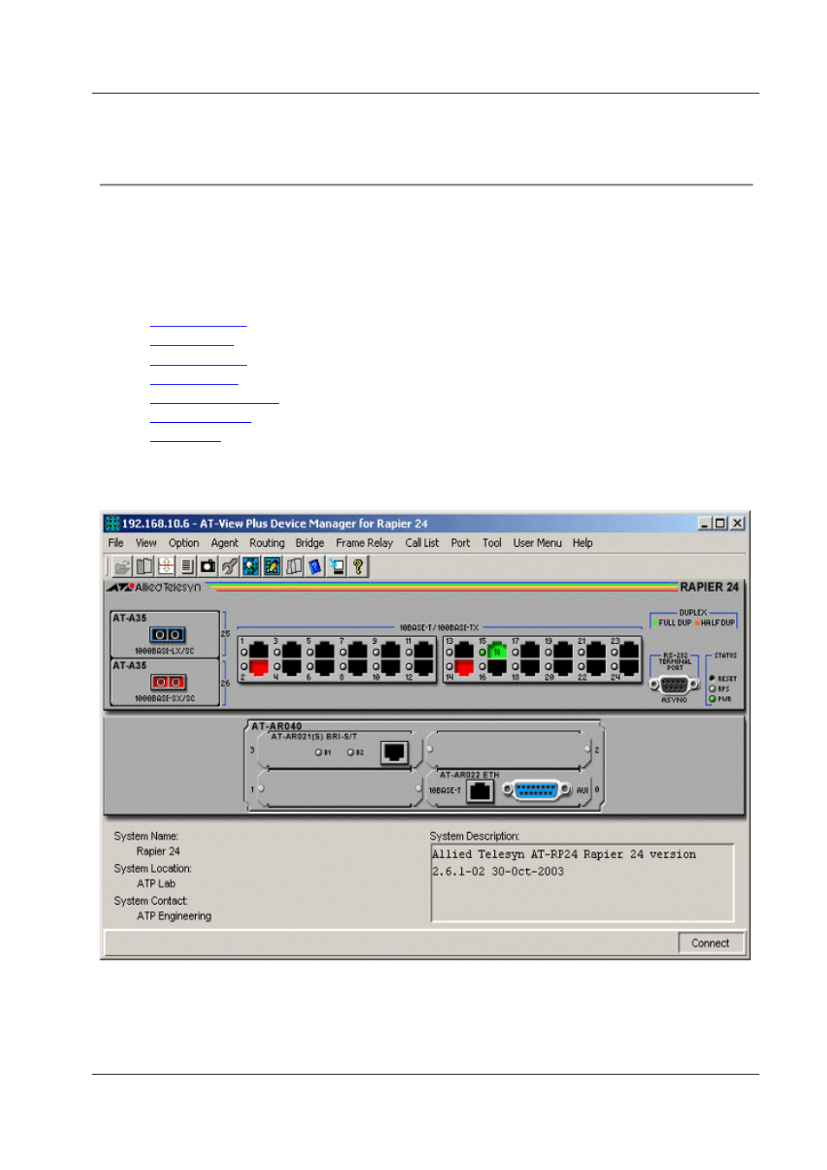Click the RS-232 terminal port connector
827x1170 pixels.
point(674,685)
